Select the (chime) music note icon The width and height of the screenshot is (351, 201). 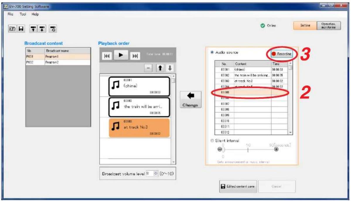(115, 85)
